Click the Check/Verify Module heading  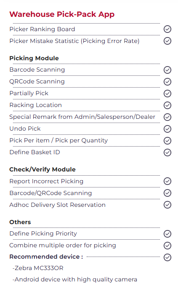tap(43, 169)
